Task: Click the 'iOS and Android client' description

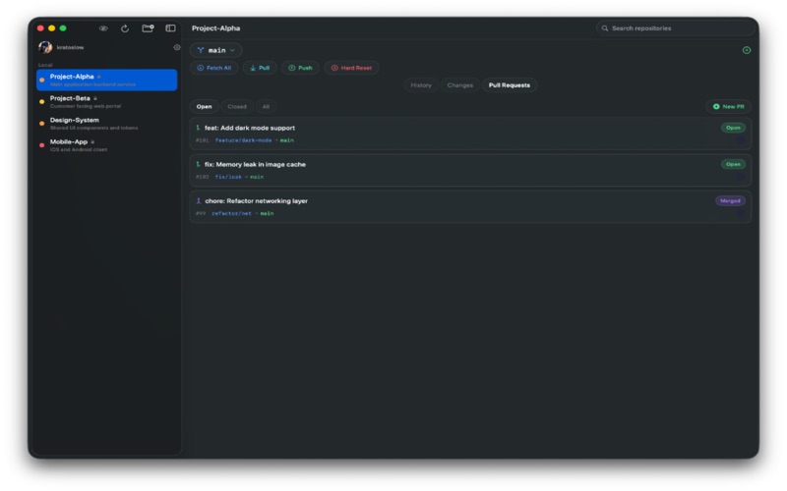Action: click(x=79, y=150)
